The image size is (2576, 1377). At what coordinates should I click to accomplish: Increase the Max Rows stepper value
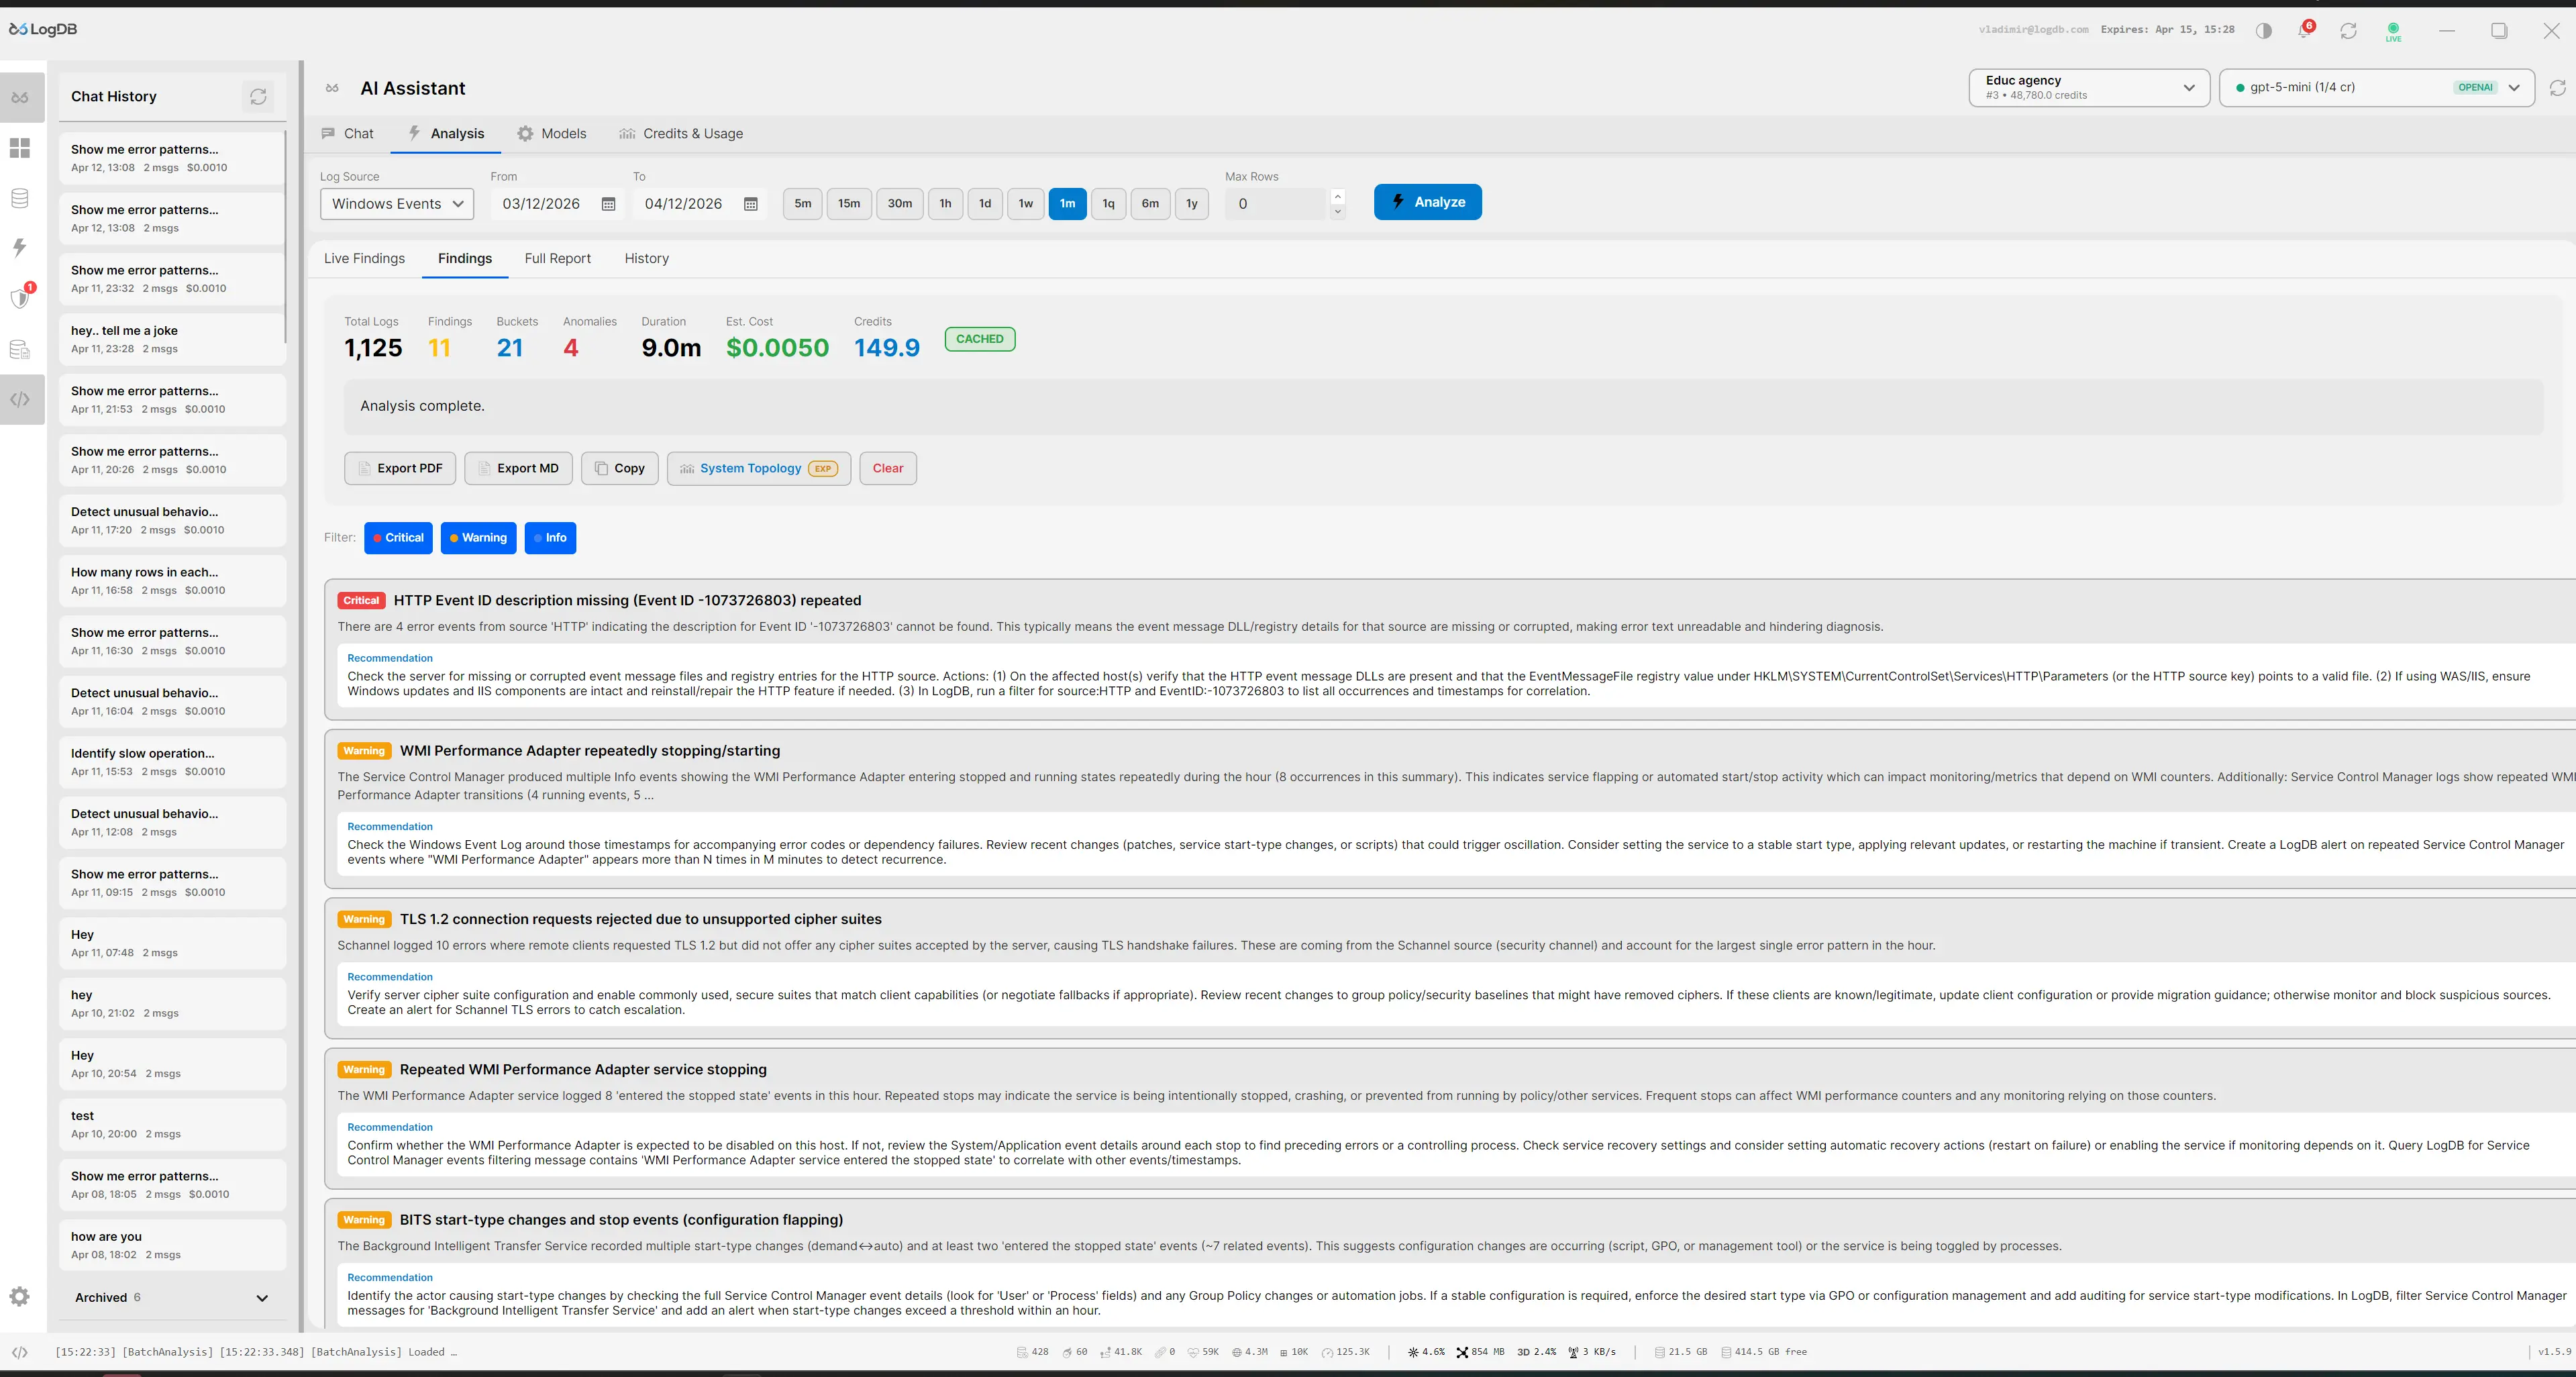tap(1337, 196)
